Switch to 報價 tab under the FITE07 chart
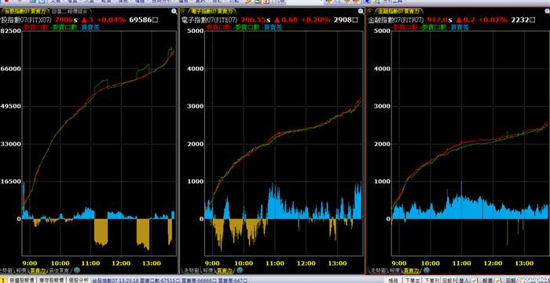This screenshot has width=550, height=283. [x=209, y=270]
